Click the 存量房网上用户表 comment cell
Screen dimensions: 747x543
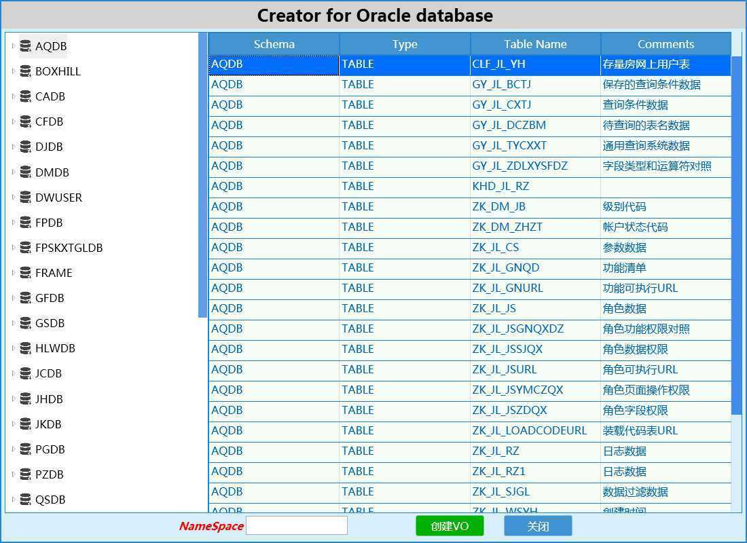tap(666, 64)
